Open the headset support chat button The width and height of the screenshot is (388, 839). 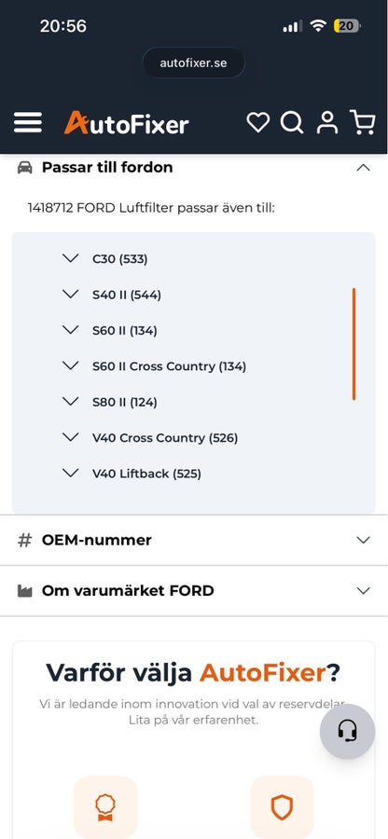(x=347, y=731)
